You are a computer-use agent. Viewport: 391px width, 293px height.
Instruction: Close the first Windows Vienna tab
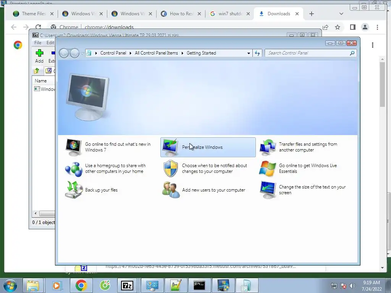pos(101,14)
